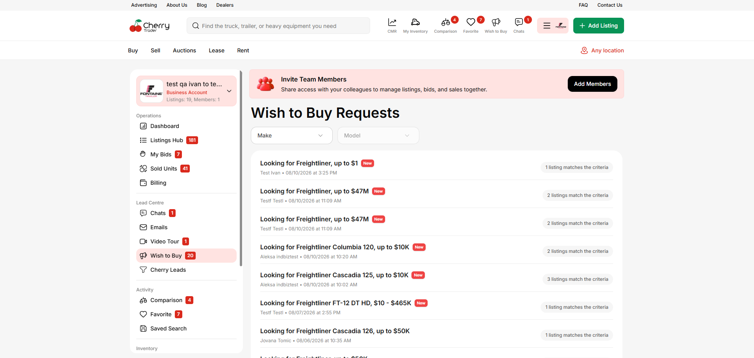This screenshot has width=754, height=358.
Task: View matching listing for Cascadia 126
Action: [x=576, y=335]
